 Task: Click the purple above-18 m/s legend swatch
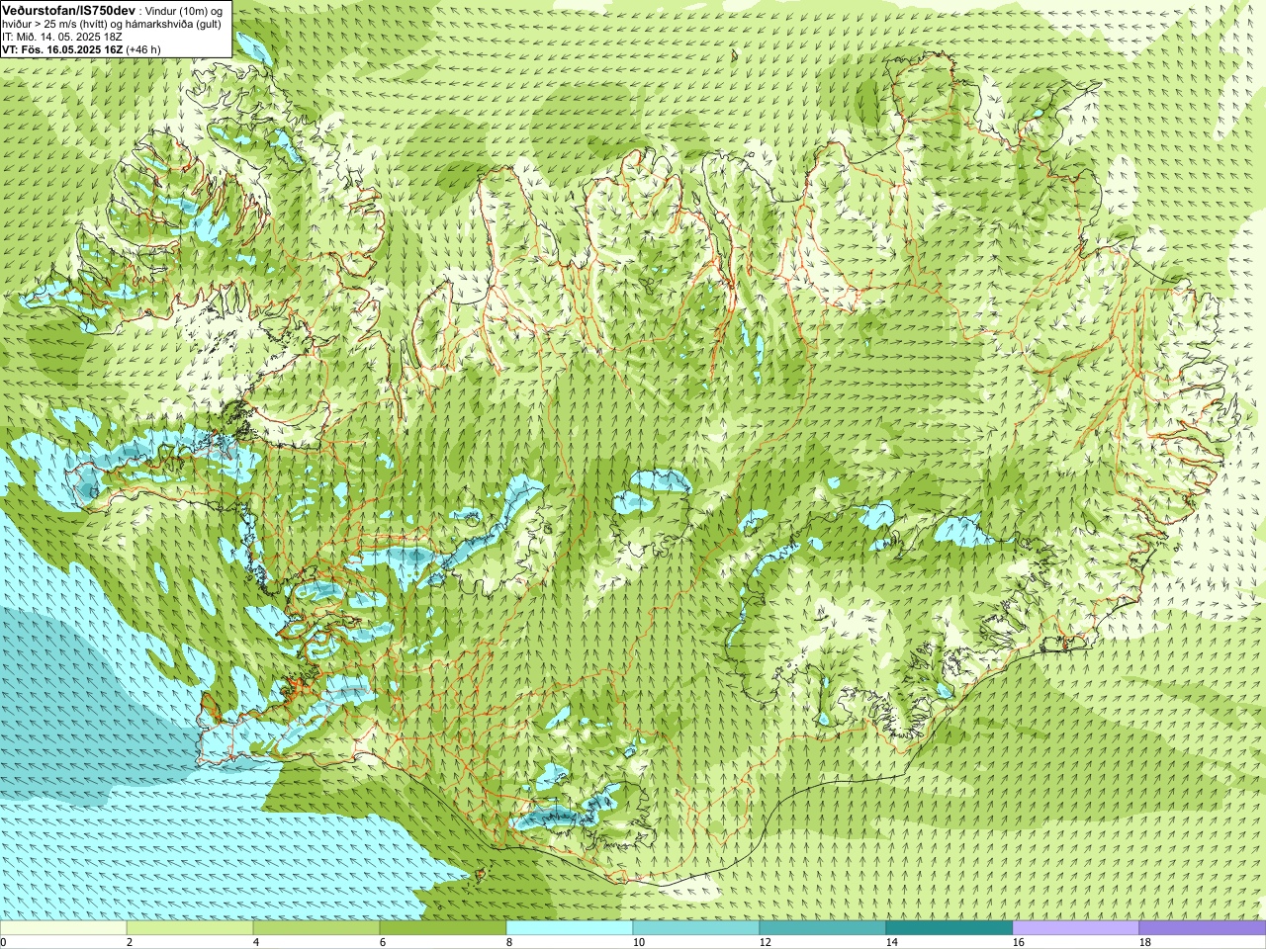point(1203,928)
